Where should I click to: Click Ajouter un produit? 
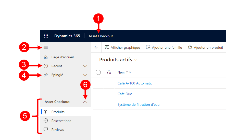206,47
